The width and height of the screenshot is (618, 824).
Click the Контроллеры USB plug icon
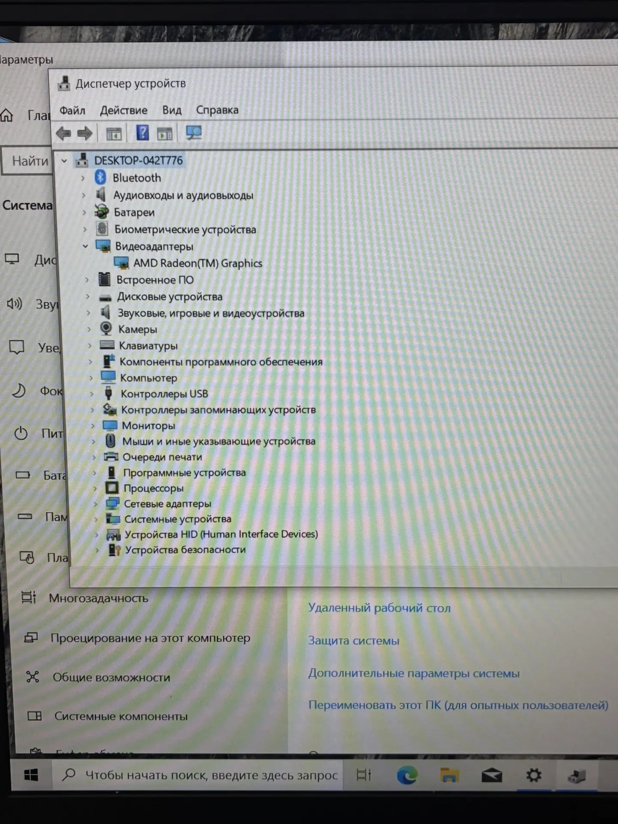[x=109, y=393]
